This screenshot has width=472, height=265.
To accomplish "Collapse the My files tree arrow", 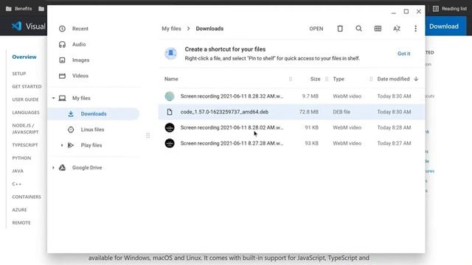I will (x=53, y=98).
